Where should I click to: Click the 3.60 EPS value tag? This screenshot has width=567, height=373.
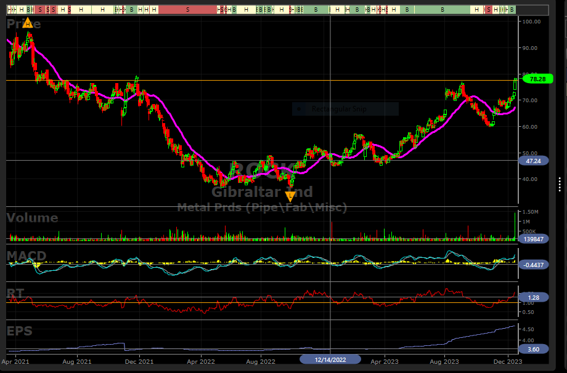pyautogui.click(x=534, y=348)
